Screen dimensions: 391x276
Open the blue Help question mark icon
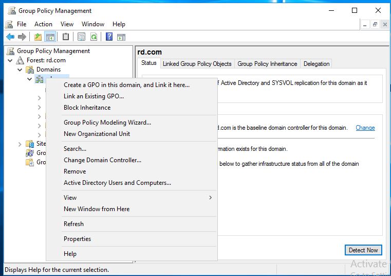109,37
